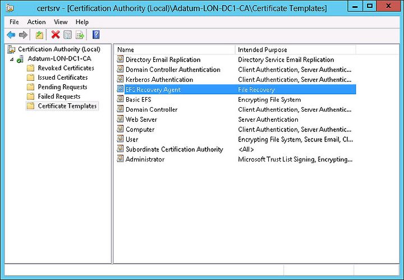Minimize the certsrv window
The height and width of the screenshot is (280, 404).
(355, 6)
